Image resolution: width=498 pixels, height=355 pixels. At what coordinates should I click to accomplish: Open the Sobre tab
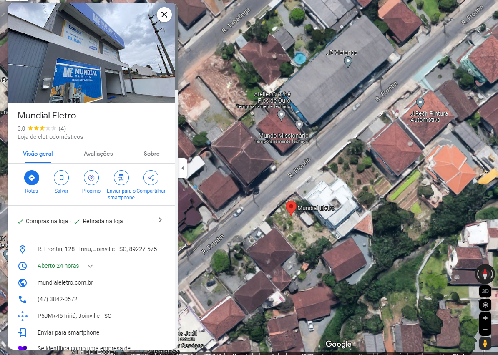[x=151, y=154]
